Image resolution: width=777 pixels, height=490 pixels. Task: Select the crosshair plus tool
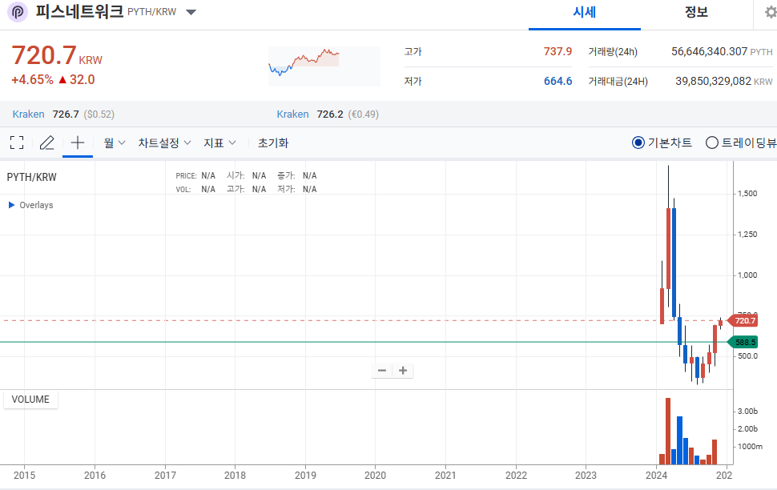[x=78, y=143]
